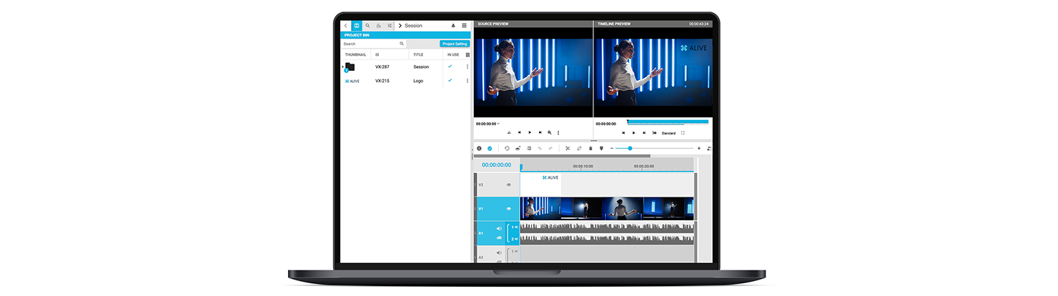Open the source timecode dropdown arrow
This screenshot has height=296, width=1058.
click(498, 124)
